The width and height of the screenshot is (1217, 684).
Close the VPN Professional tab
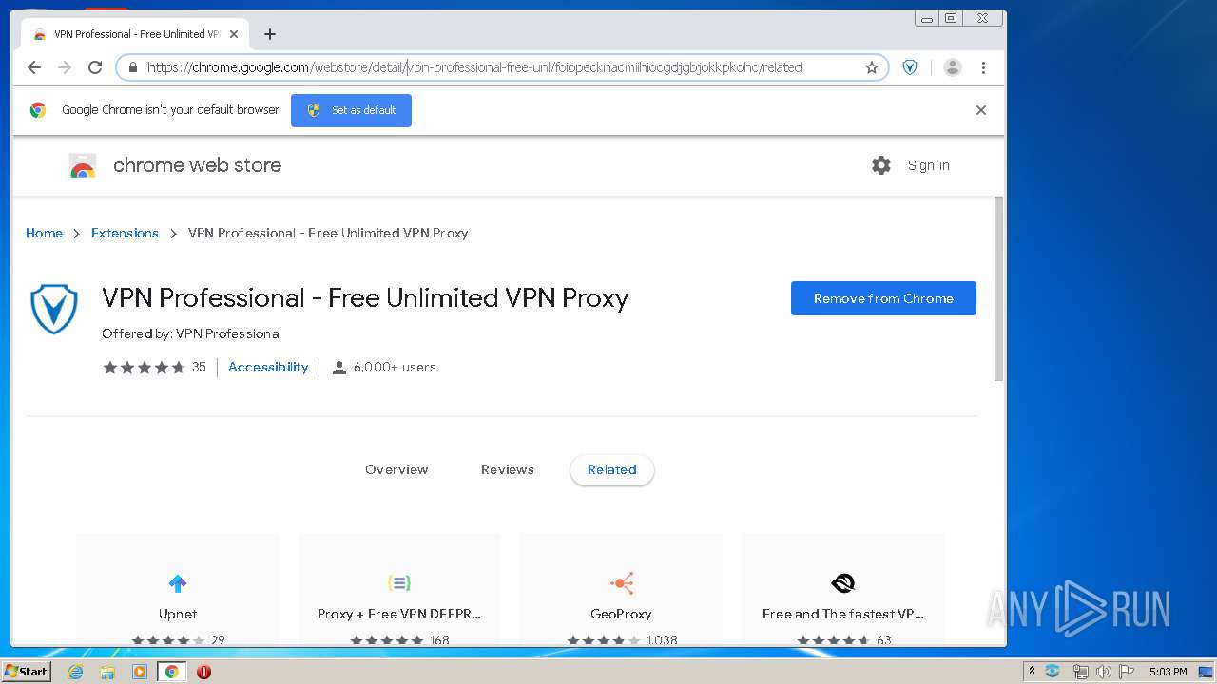point(234,34)
